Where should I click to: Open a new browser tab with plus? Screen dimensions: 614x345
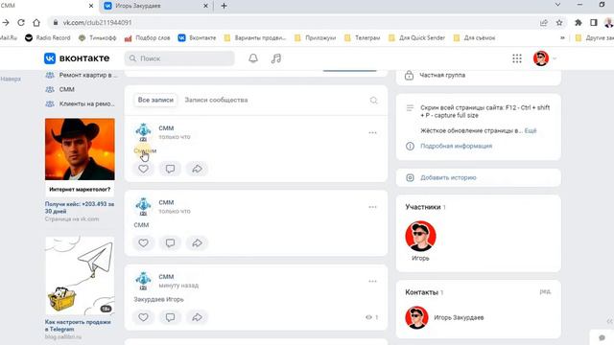pyautogui.click(x=224, y=6)
